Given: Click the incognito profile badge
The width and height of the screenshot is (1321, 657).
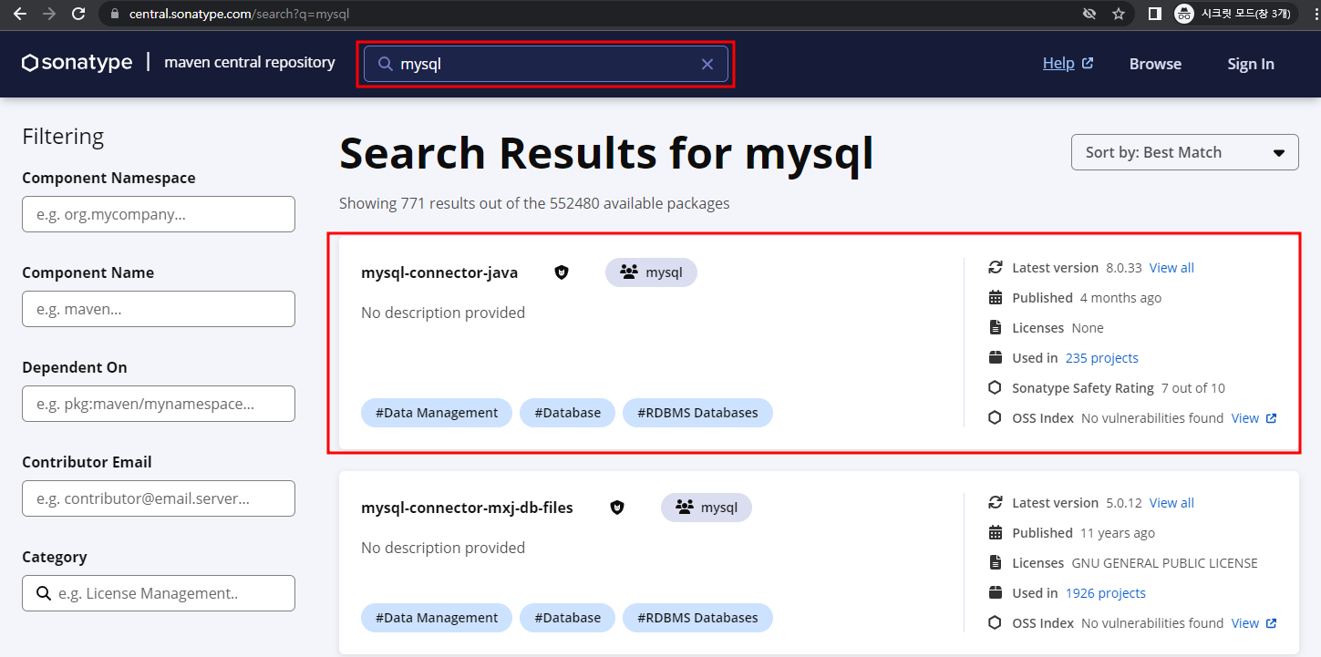Looking at the screenshot, I should [x=1235, y=14].
